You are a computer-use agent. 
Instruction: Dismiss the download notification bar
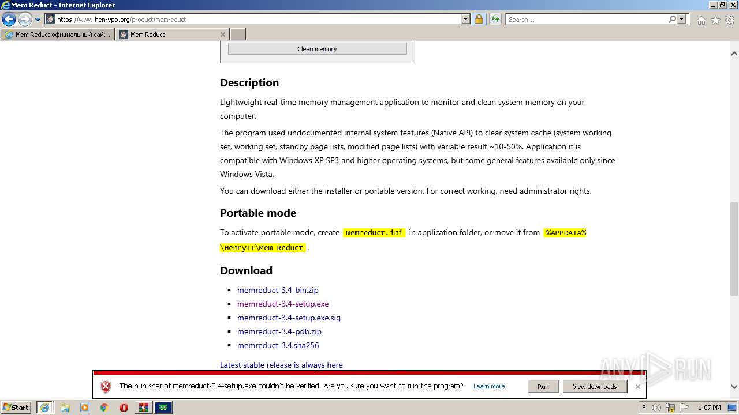[637, 387]
